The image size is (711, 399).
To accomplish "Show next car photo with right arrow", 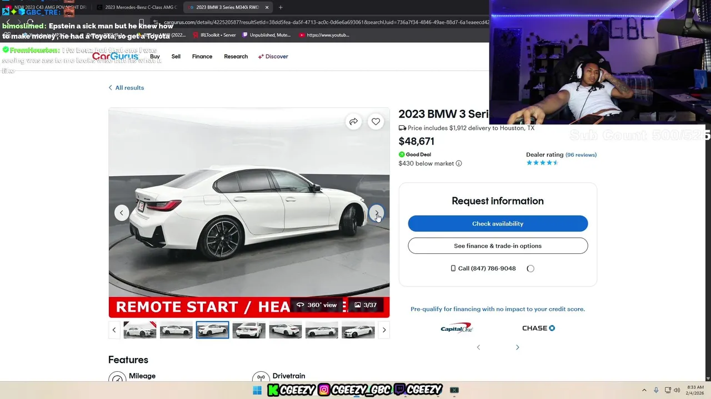I will pyautogui.click(x=377, y=213).
